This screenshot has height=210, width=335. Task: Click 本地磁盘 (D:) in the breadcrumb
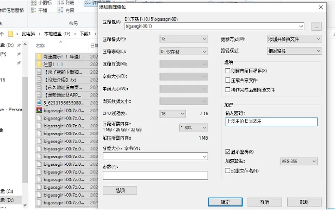[57, 34]
